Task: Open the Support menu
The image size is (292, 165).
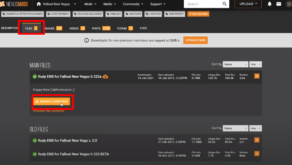Action: pos(158,4)
